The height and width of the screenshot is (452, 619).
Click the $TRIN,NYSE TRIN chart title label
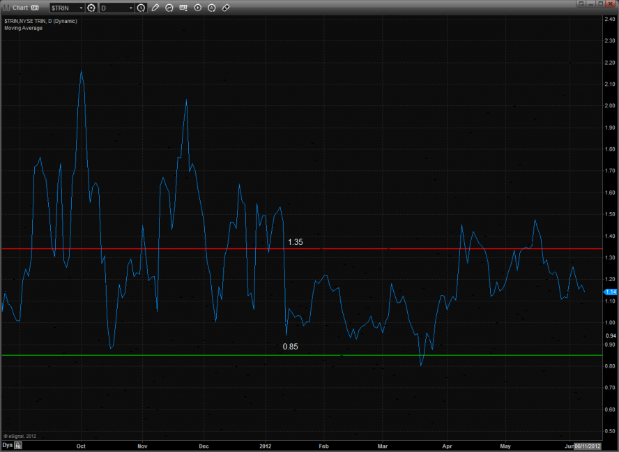(40, 21)
